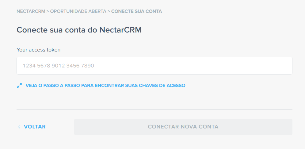Click the 'Your access token' label

coord(39,50)
